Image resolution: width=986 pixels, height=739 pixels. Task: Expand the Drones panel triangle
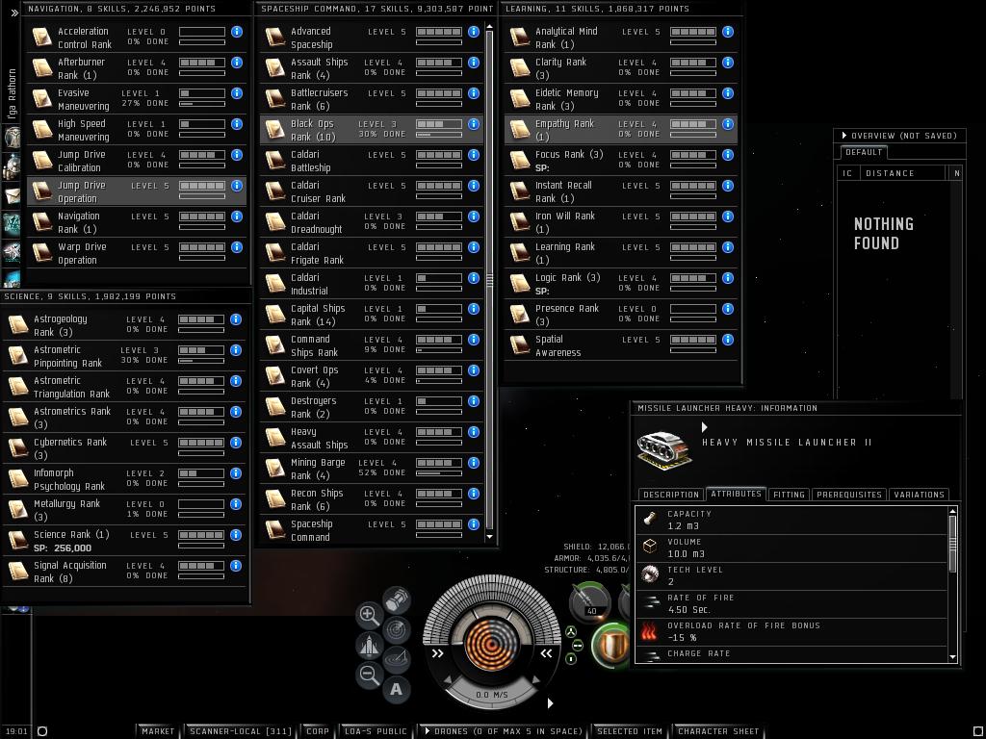coord(428,731)
